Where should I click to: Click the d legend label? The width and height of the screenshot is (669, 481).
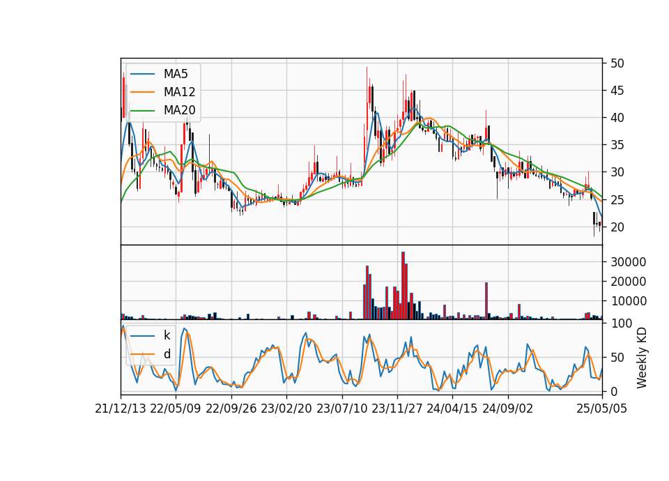click(x=167, y=354)
